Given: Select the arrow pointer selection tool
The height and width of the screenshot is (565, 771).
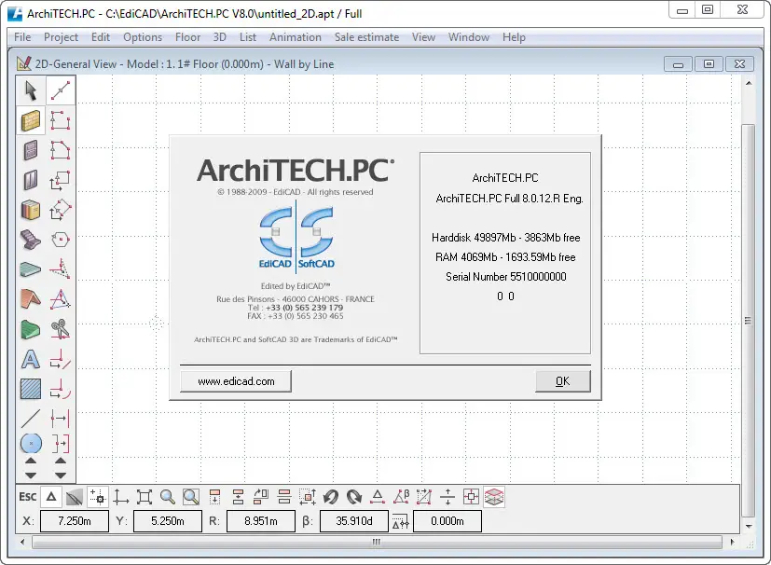Looking at the screenshot, I should tap(31, 90).
